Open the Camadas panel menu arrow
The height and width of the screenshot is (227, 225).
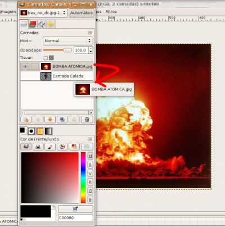(90, 33)
